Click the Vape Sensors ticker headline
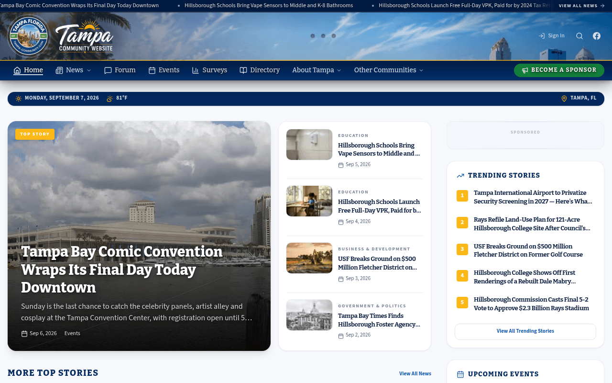This screenshot has height=383, width=612. coord(269,6)
